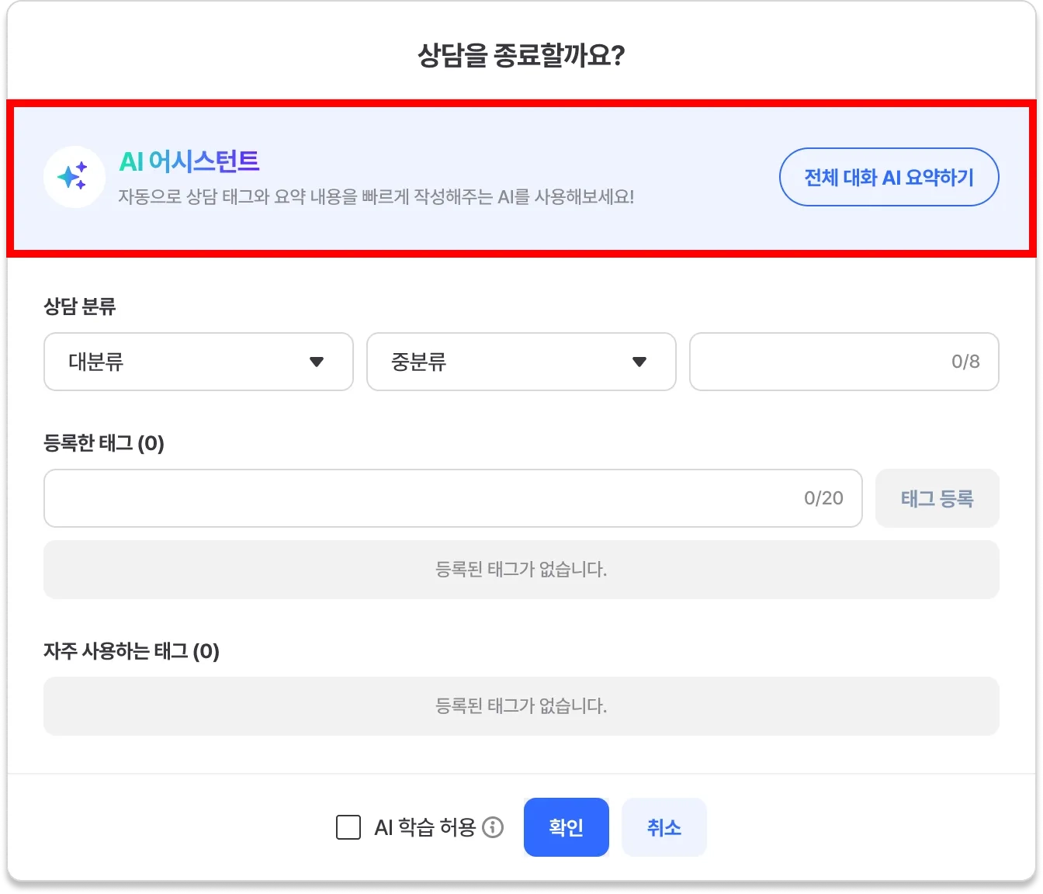This screenshot has height=894, width=1043.
Task: Confirm with the 확인 button
Action: tap(566, 827)
